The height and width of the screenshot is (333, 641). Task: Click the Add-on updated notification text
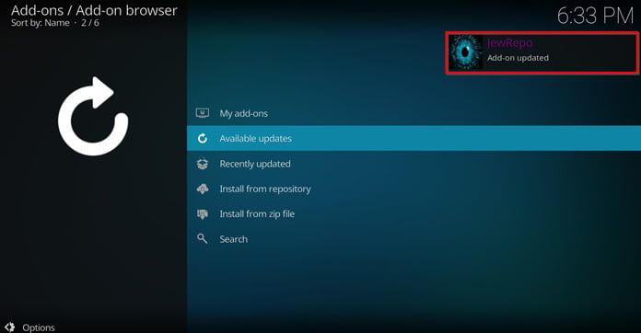518,58
